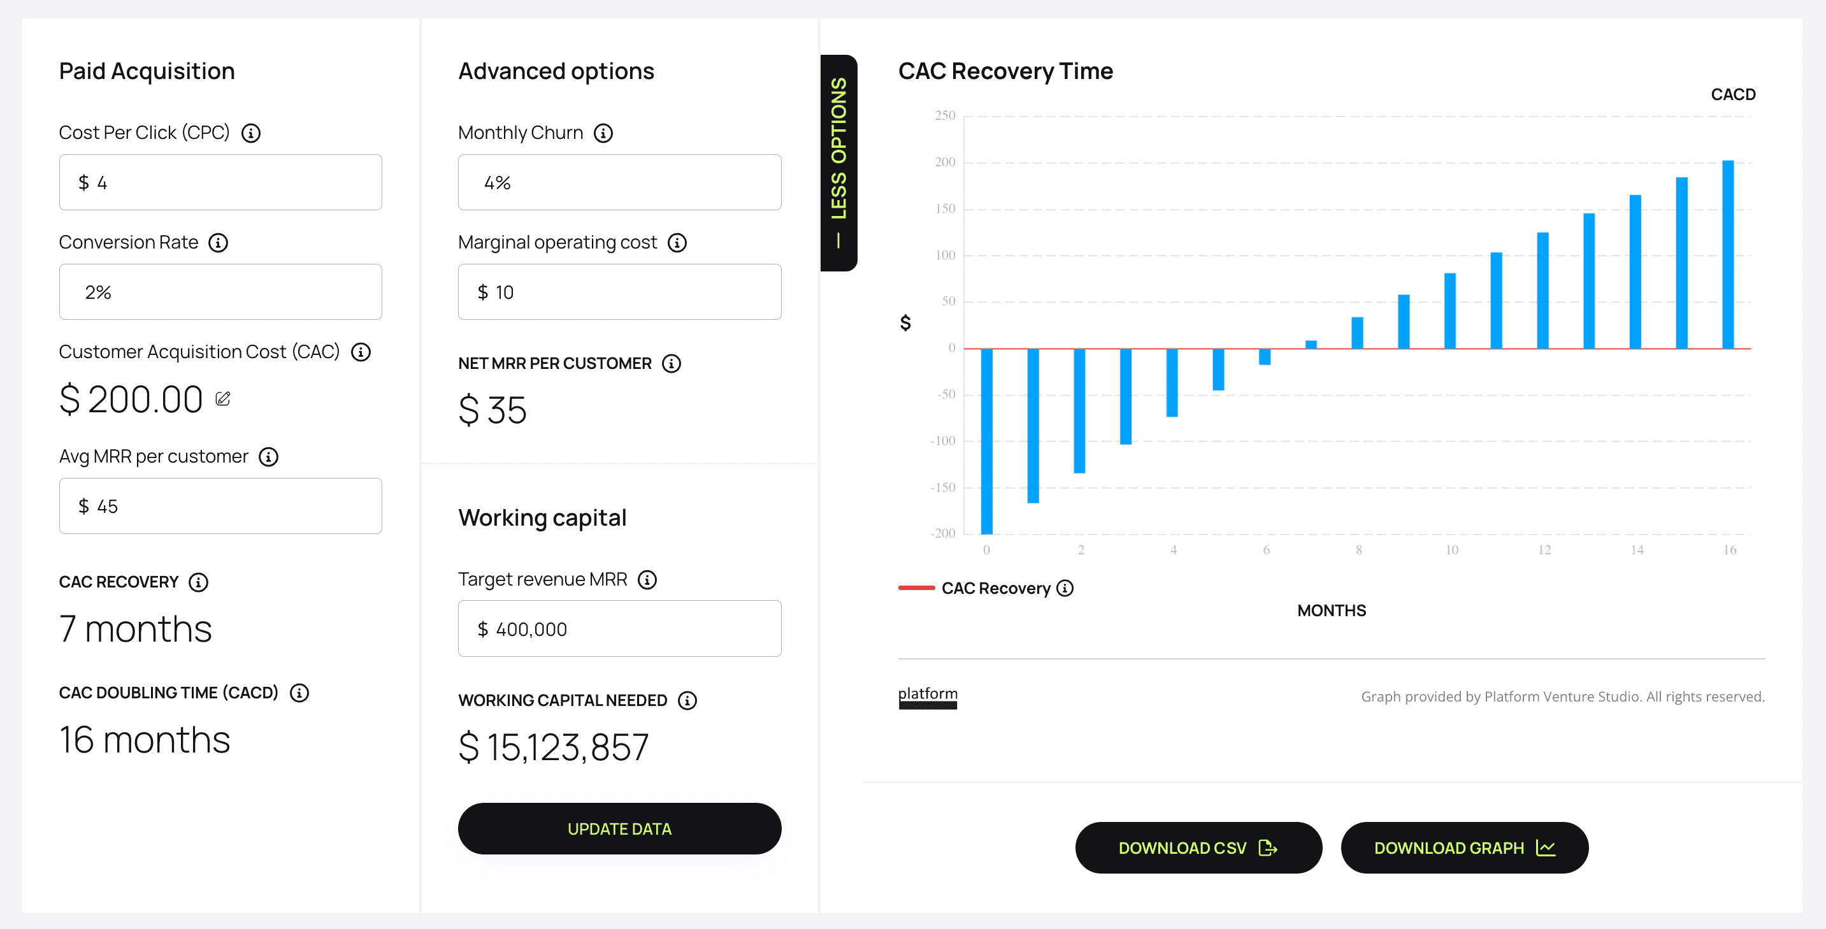Collapse the Less Options side tab

(x=838, y=162)
